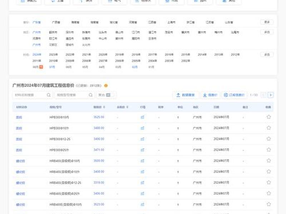Select year 2017年
This screenshot has width=286, height=214.
(153, 55)
